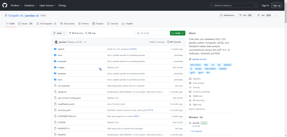Click the Go to file input
This screenshot has width=287, height=137.
coord(151,33)
